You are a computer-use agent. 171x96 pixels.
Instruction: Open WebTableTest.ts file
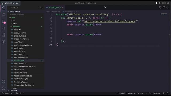point(21,82)
